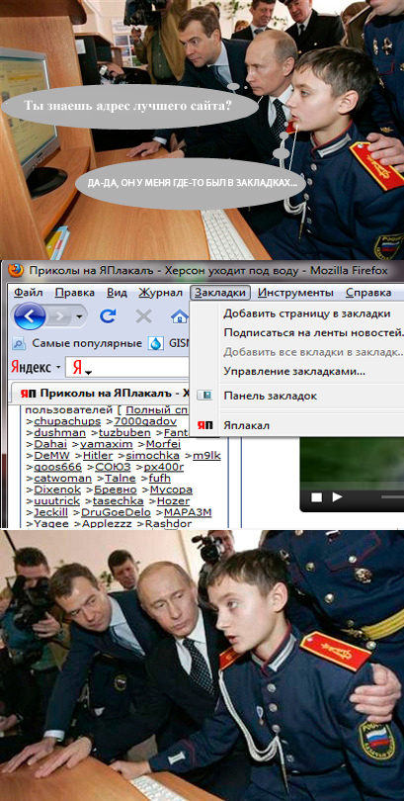Open user px400r profile link
404x801 pixels.
tap(164, 467)
